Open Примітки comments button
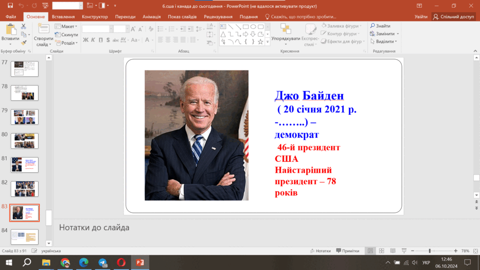This screenshot has height=270, width=480. [348, 251]
